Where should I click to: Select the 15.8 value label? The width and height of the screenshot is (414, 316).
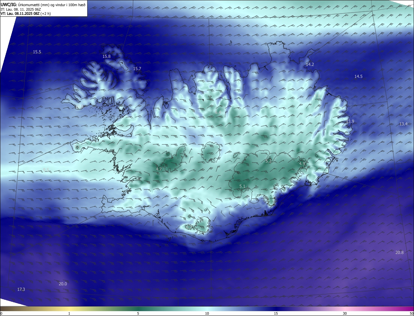(x=106, y=57)
